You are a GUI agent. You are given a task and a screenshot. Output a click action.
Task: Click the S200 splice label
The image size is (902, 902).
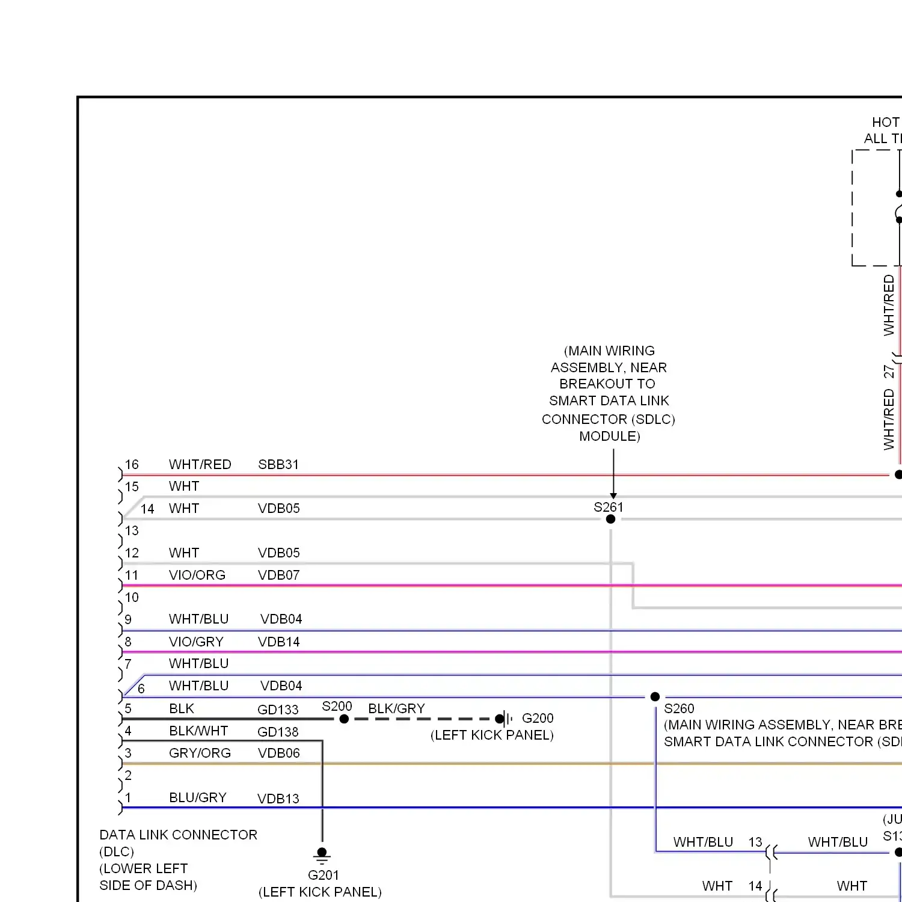tap(337, 706)
